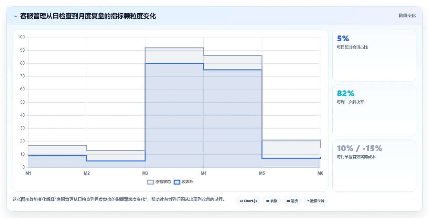429x218 pixels.
Task: Click the chart description sentence below the chart
Action: [x=119, y=199]
